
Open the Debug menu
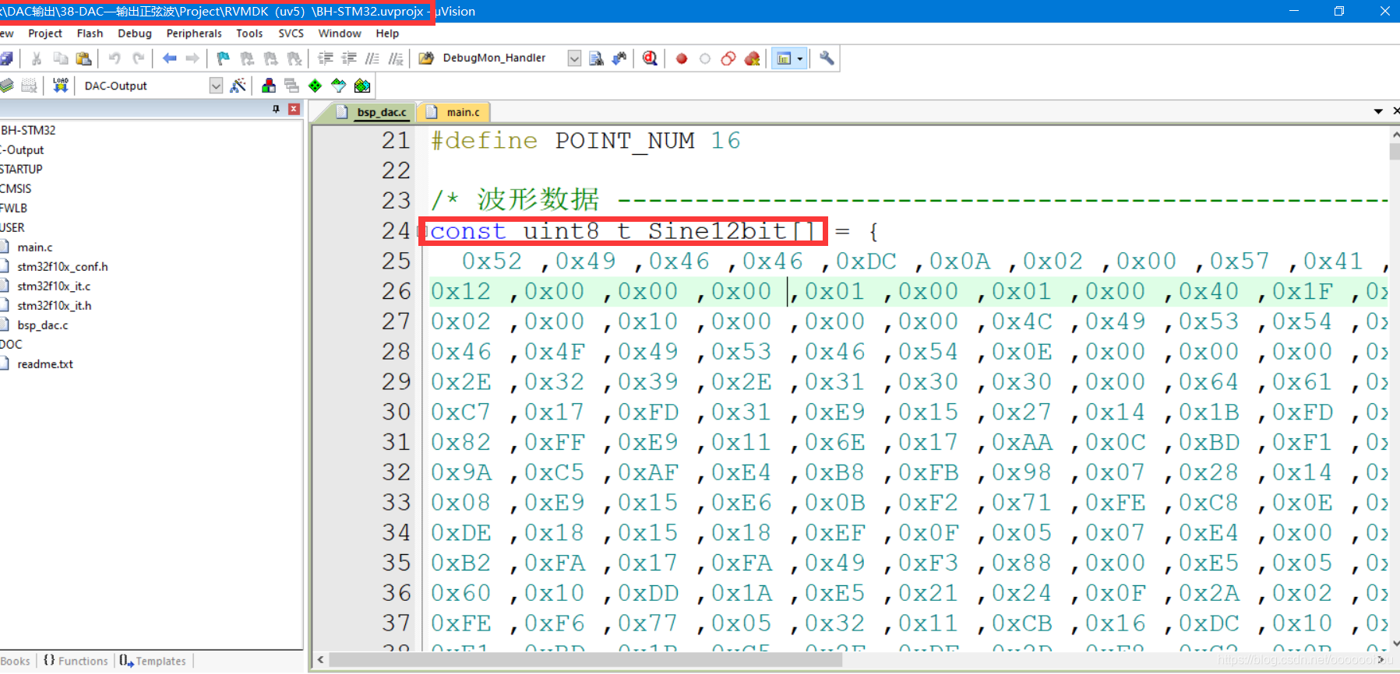coord(135,33)
